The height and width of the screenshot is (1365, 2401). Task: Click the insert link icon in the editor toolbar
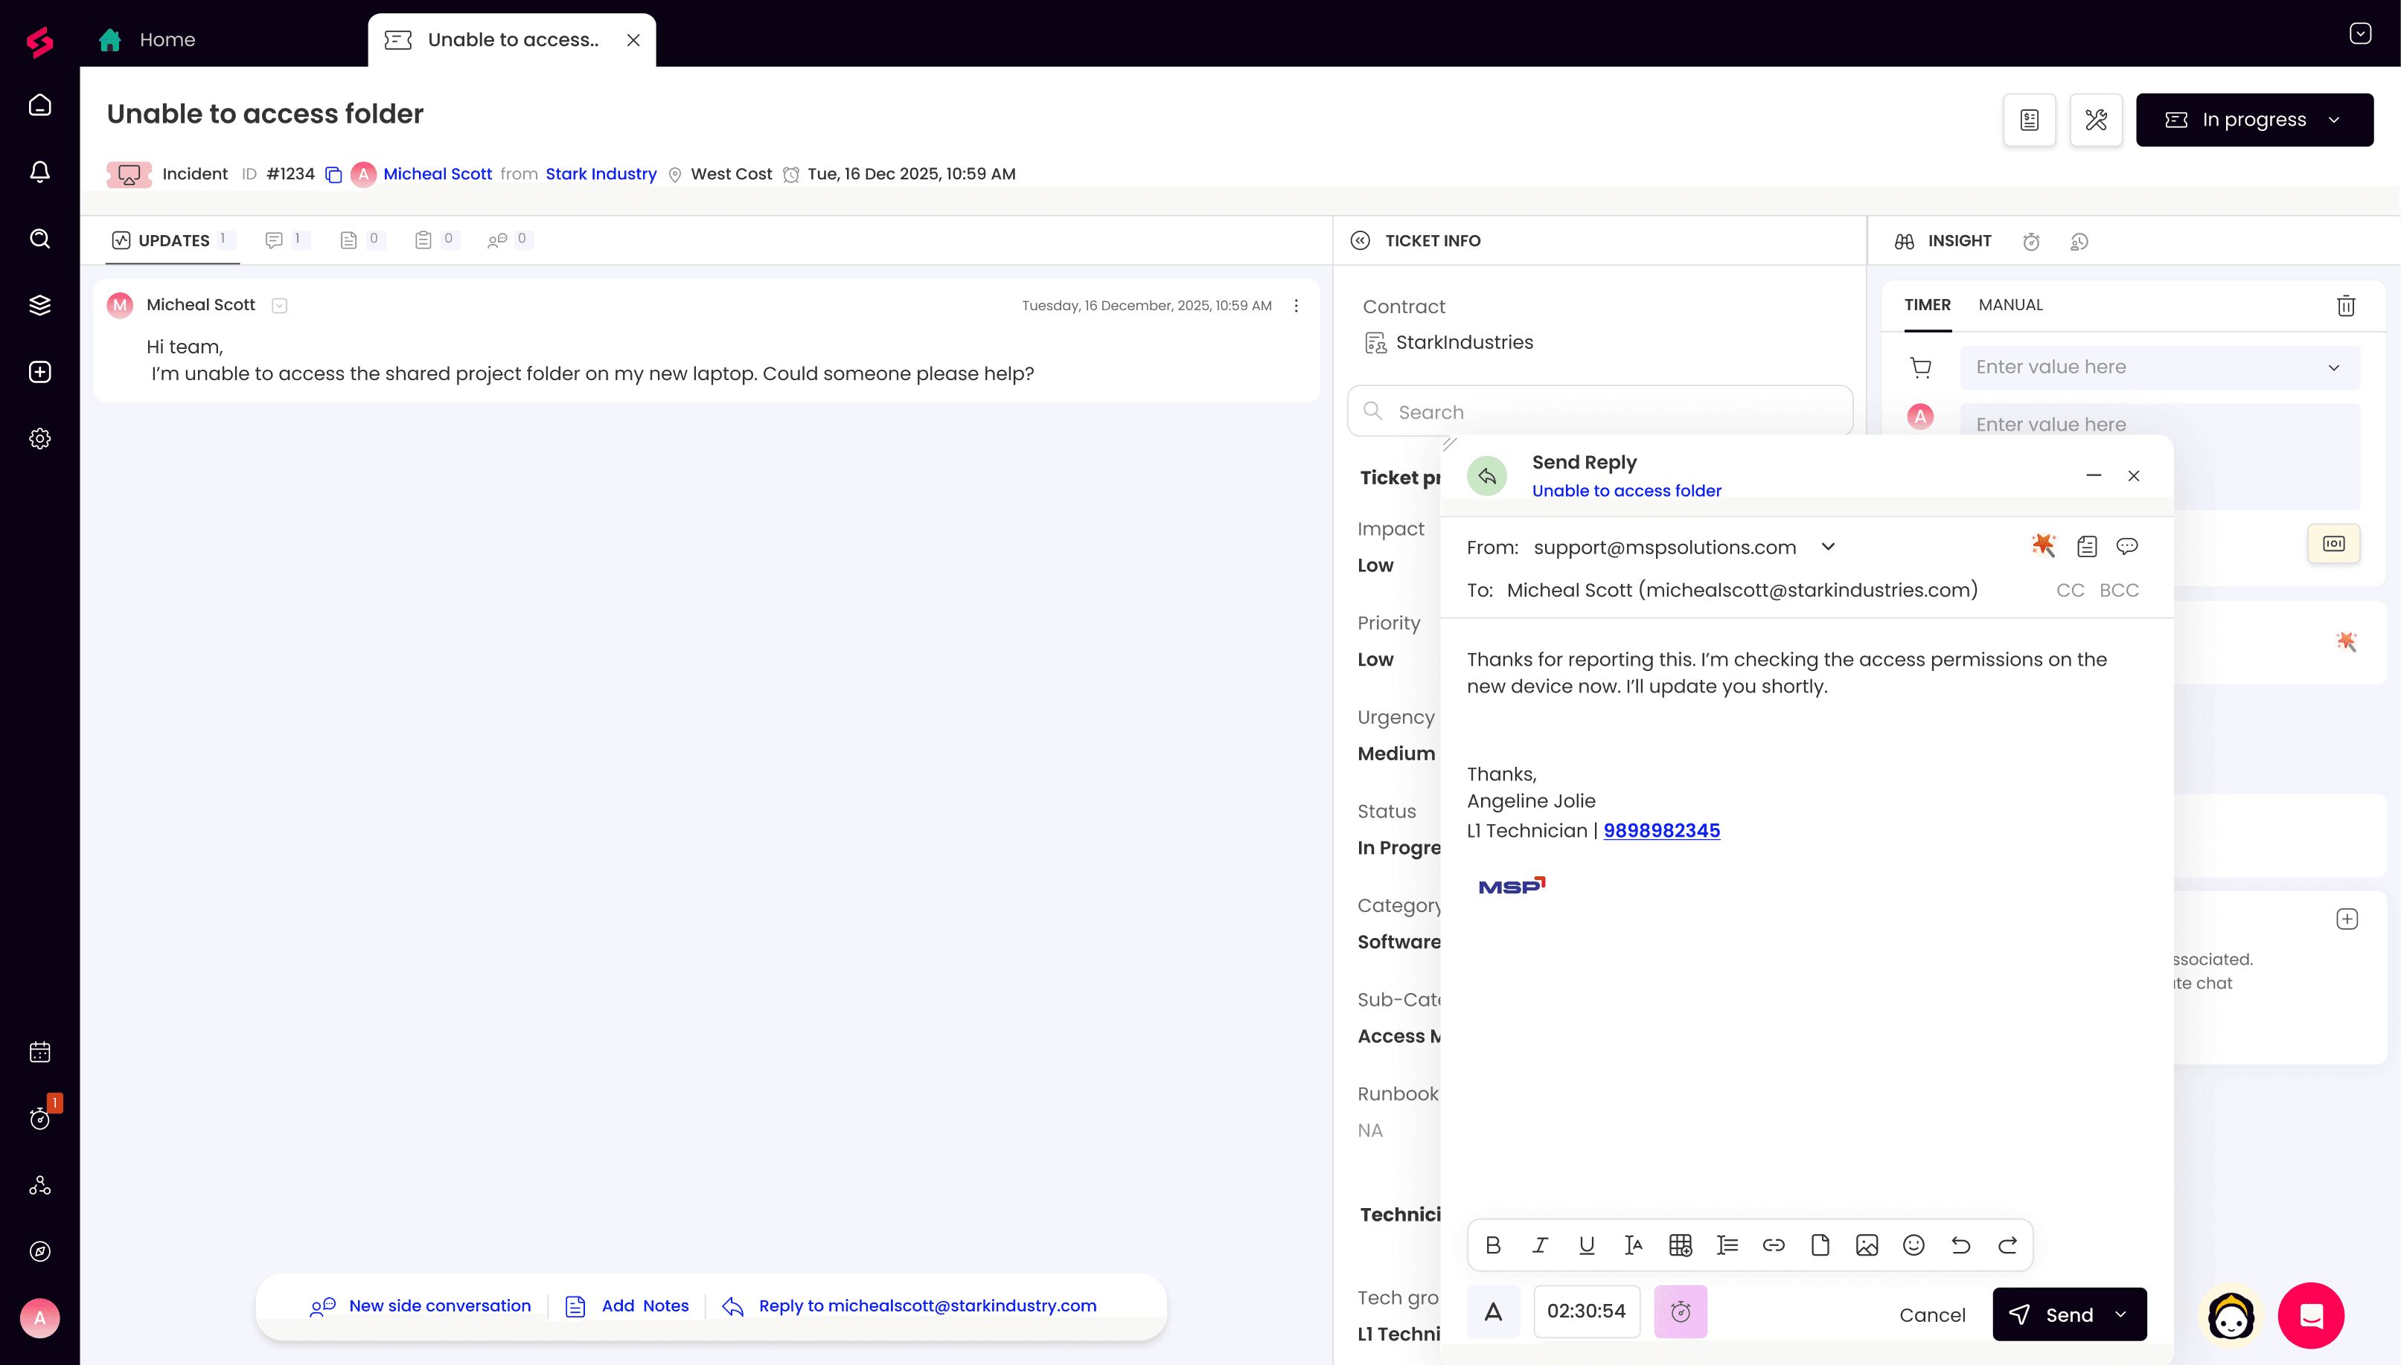[1774, 1245]
